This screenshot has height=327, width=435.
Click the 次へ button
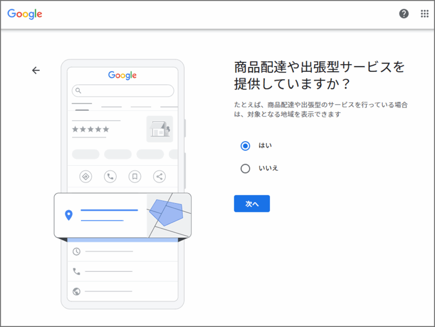click(251, 204)
